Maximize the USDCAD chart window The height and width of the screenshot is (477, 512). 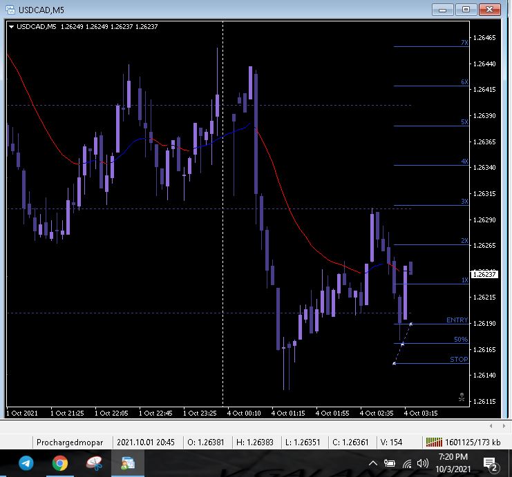click(466, 10)
